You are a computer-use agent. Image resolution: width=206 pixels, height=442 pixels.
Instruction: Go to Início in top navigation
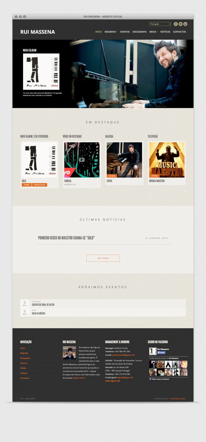[98, 32]
